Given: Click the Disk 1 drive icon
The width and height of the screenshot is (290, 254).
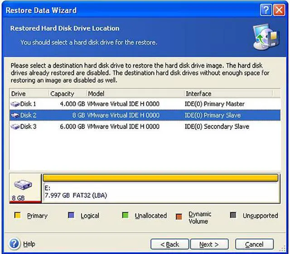Looking at the screenshot, I should [15, 104].
